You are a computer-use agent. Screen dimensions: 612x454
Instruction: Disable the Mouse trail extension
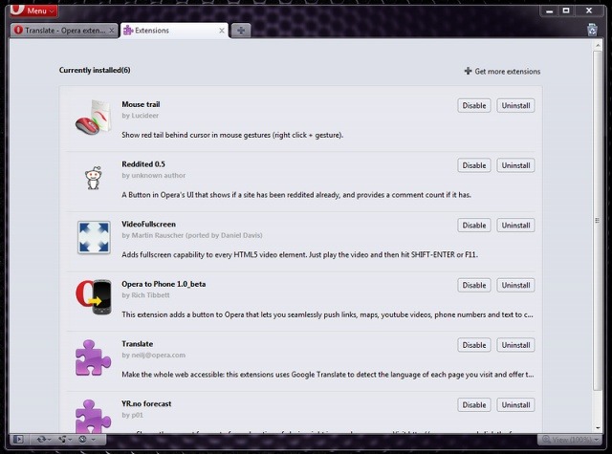pos(474,105)
